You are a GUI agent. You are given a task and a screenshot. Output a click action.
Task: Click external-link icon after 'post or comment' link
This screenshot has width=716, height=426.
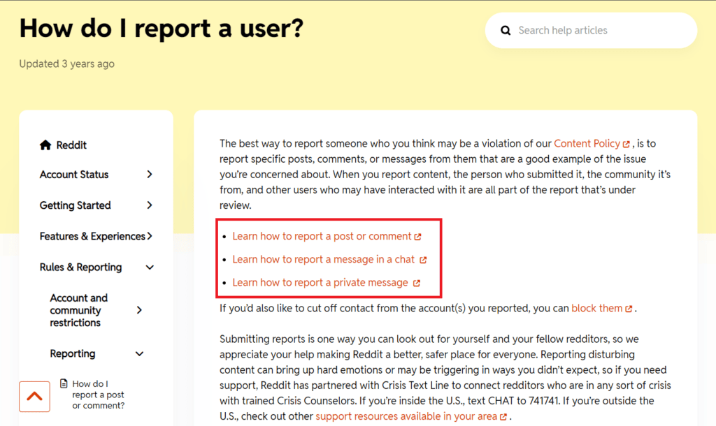click(418, 237)
